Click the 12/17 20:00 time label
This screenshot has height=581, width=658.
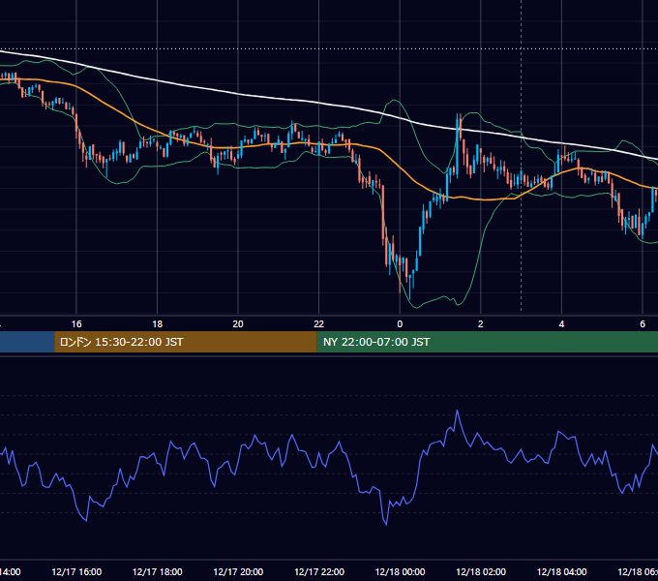[x=238, y=571]
